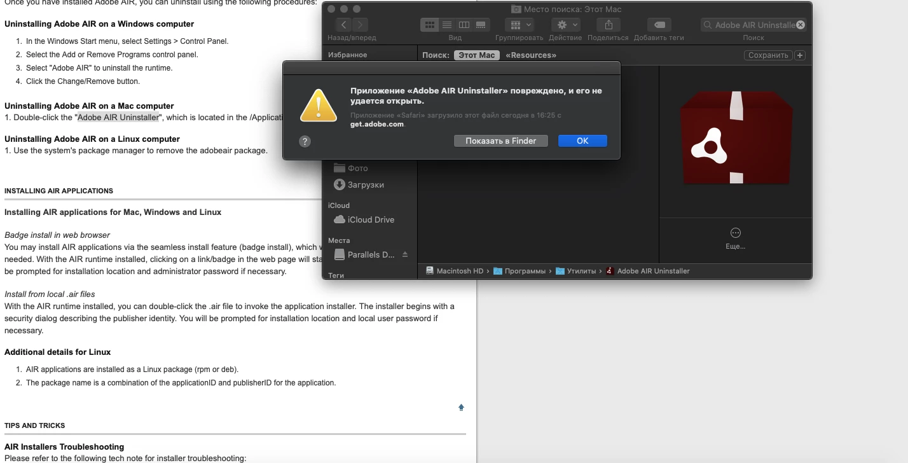Click 'Macintosh HD' in the path bar

click(455, 271)
